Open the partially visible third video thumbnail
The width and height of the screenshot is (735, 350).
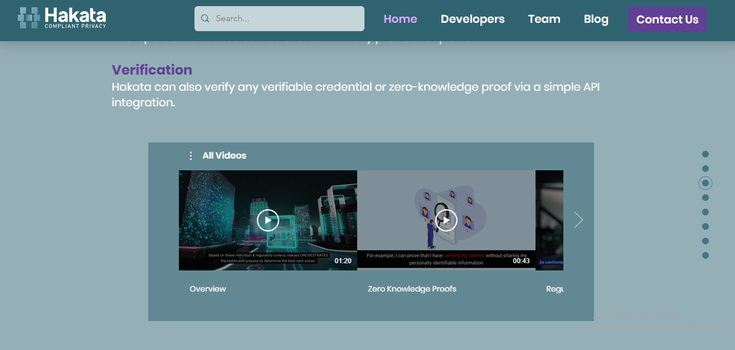[x=549, y=220]
